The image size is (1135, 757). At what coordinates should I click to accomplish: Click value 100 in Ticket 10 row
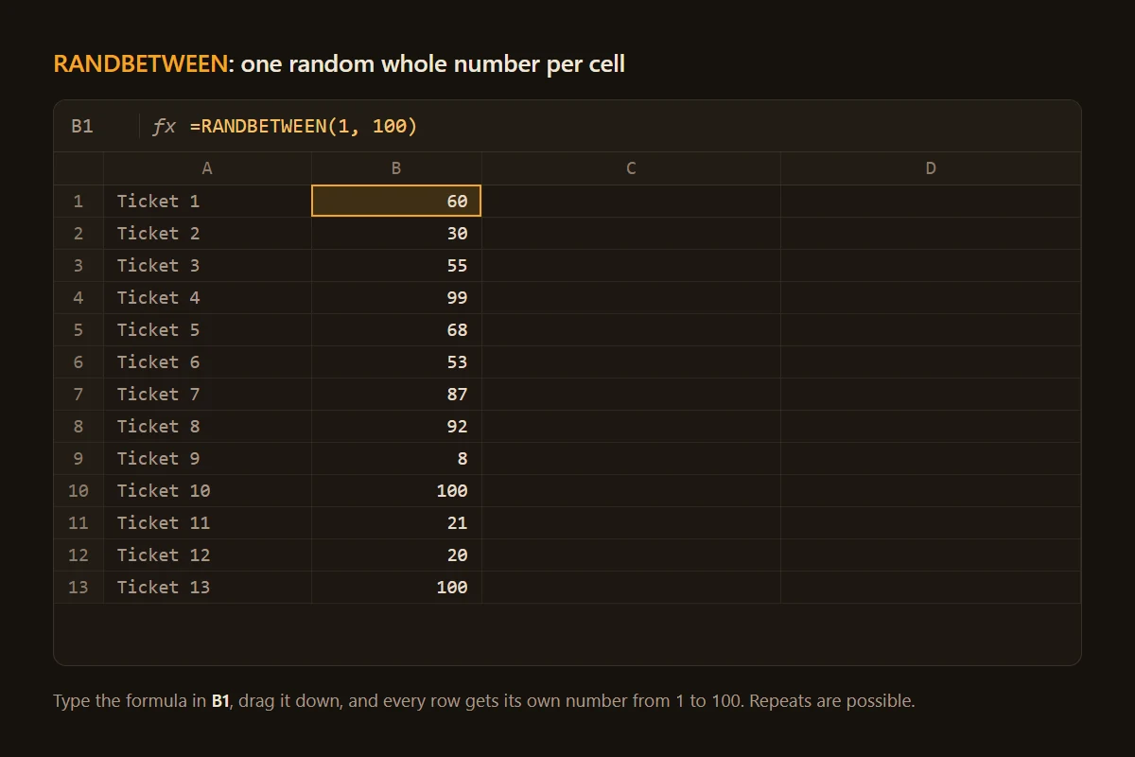(x=396, y=490)
